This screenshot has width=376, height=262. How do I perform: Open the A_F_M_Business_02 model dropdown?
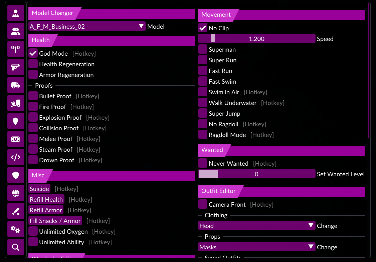click(x=87, y=26)
